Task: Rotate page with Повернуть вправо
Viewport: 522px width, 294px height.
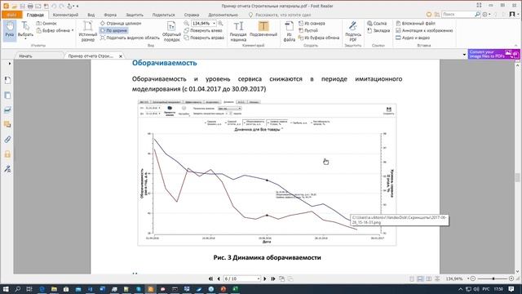Action: (204, 38)
